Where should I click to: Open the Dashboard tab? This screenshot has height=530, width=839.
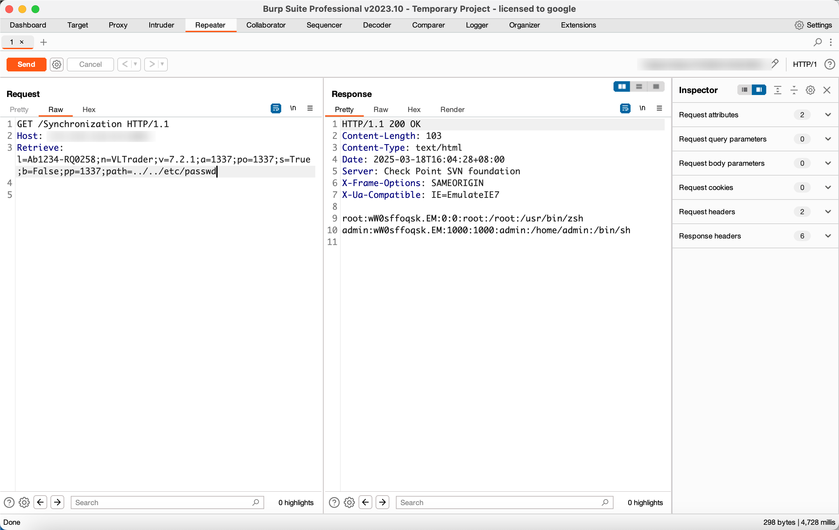(28, 25)
